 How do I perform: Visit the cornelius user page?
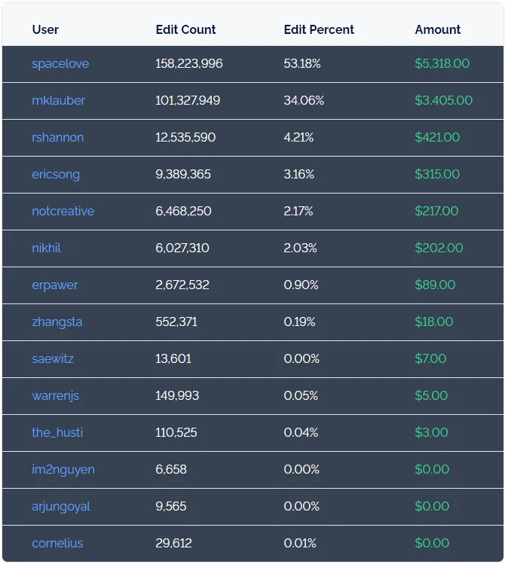coord(57,544)
